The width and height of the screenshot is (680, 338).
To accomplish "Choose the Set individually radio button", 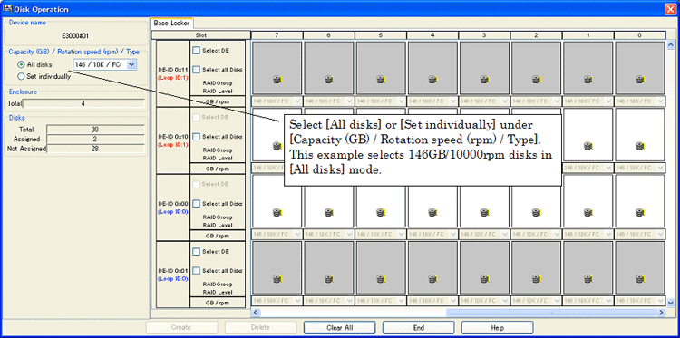I will 21,76.
